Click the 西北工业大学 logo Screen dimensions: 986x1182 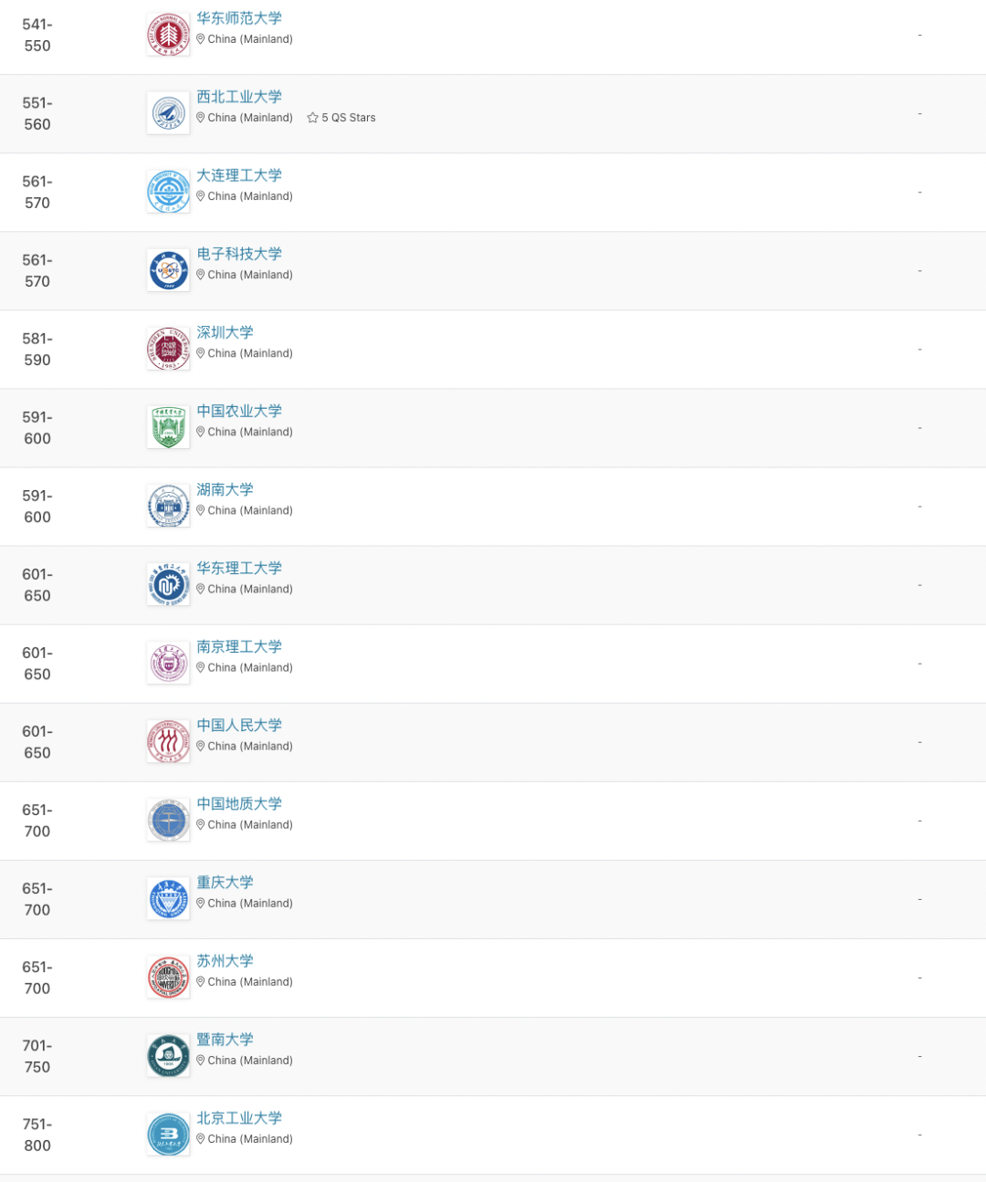tap(168, 114)
